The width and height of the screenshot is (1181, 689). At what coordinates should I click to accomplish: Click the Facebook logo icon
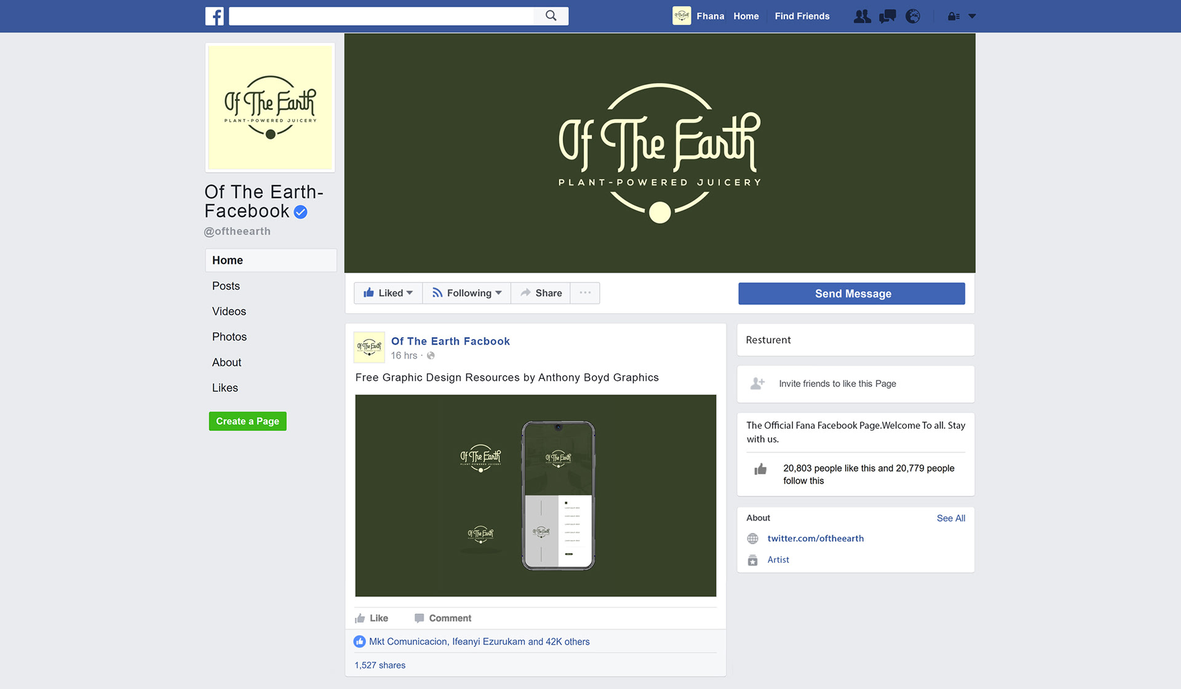point(214,16)
